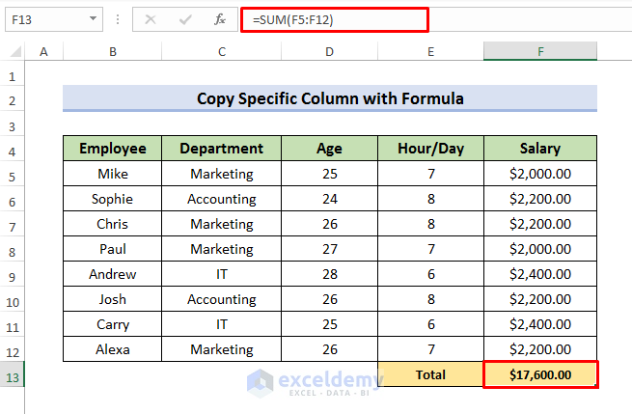Click the Employee header cell
Viewport: 632px width, 414px height.
[x=113, y=149]
